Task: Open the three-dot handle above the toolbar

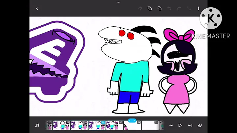Action: click(118, 2)
